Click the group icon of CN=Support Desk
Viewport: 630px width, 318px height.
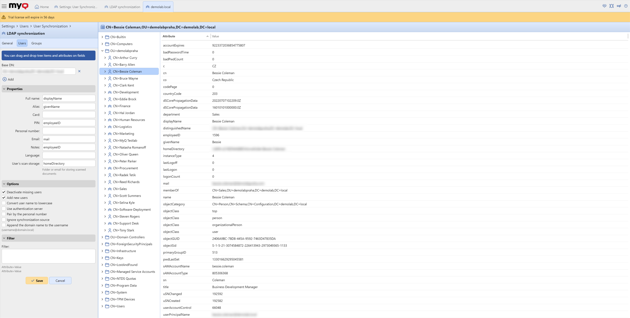click(110, 224)
